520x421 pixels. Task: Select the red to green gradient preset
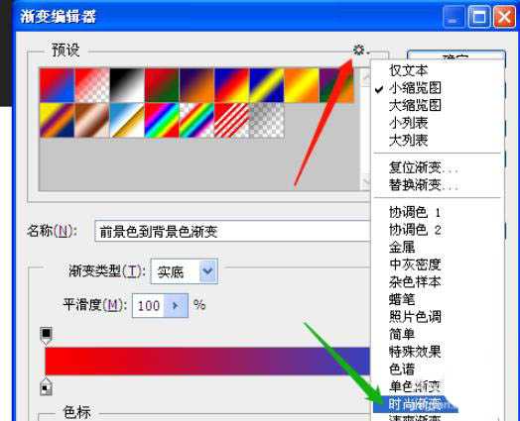(162, 85)
